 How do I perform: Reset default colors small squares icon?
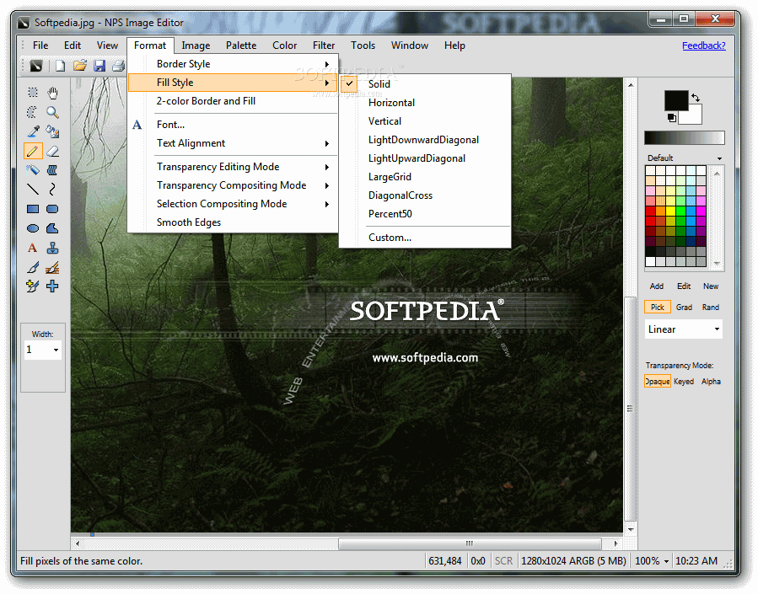(671, 117)
